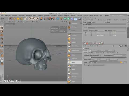Toggle the Y axis lock
This screenshot has width=129, height=96.
point(34,19)
